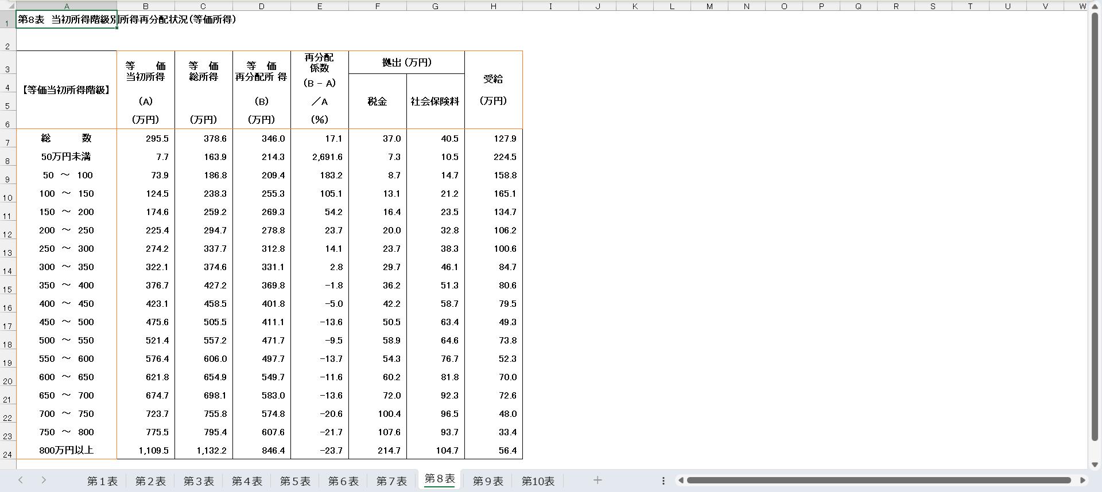Select the 総数 row label cell
This screenshot has height=492, width=1102.
click(67, 138)
